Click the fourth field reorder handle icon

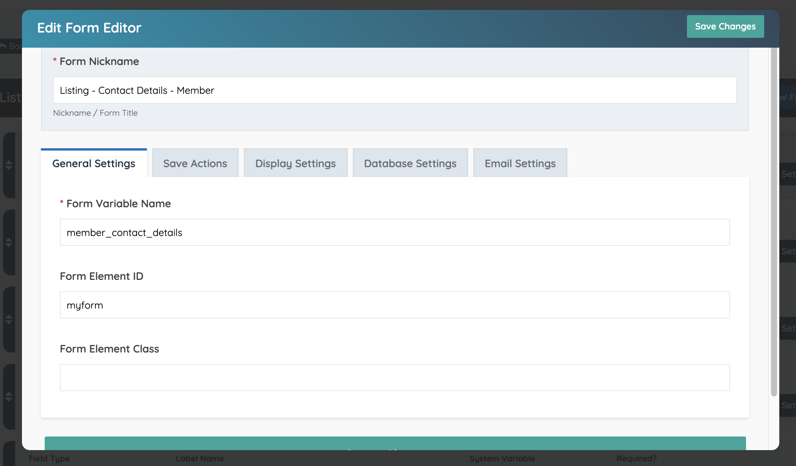(x=9, y=397)
